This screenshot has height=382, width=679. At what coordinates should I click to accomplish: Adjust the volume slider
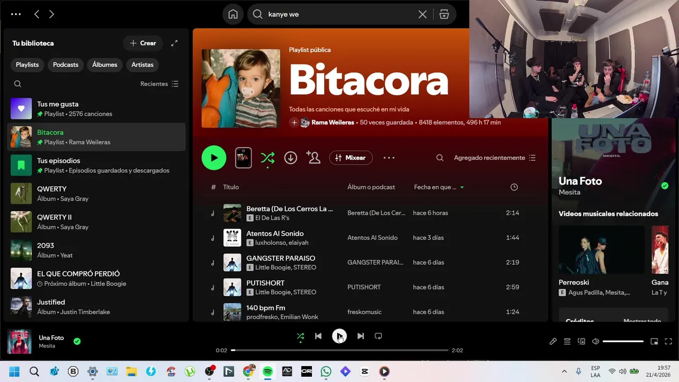pos(623,341)
